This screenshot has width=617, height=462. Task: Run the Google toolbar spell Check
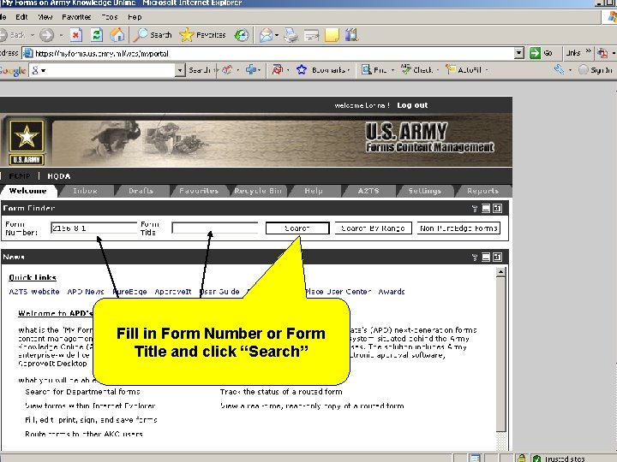click(416, 70)
